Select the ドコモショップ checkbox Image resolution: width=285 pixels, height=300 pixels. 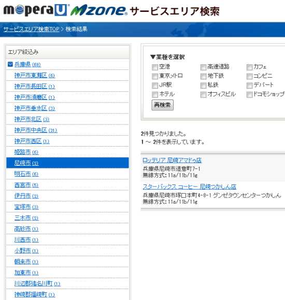(249, 94)
